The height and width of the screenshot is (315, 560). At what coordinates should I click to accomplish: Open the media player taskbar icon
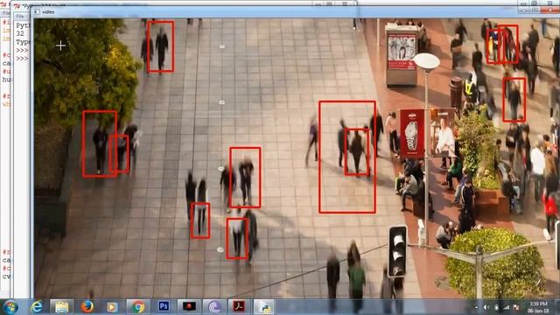pyautogui.click(x=112, y=307)
